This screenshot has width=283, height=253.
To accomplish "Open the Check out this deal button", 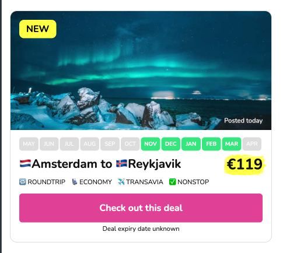I will click(x=141, y=208).
